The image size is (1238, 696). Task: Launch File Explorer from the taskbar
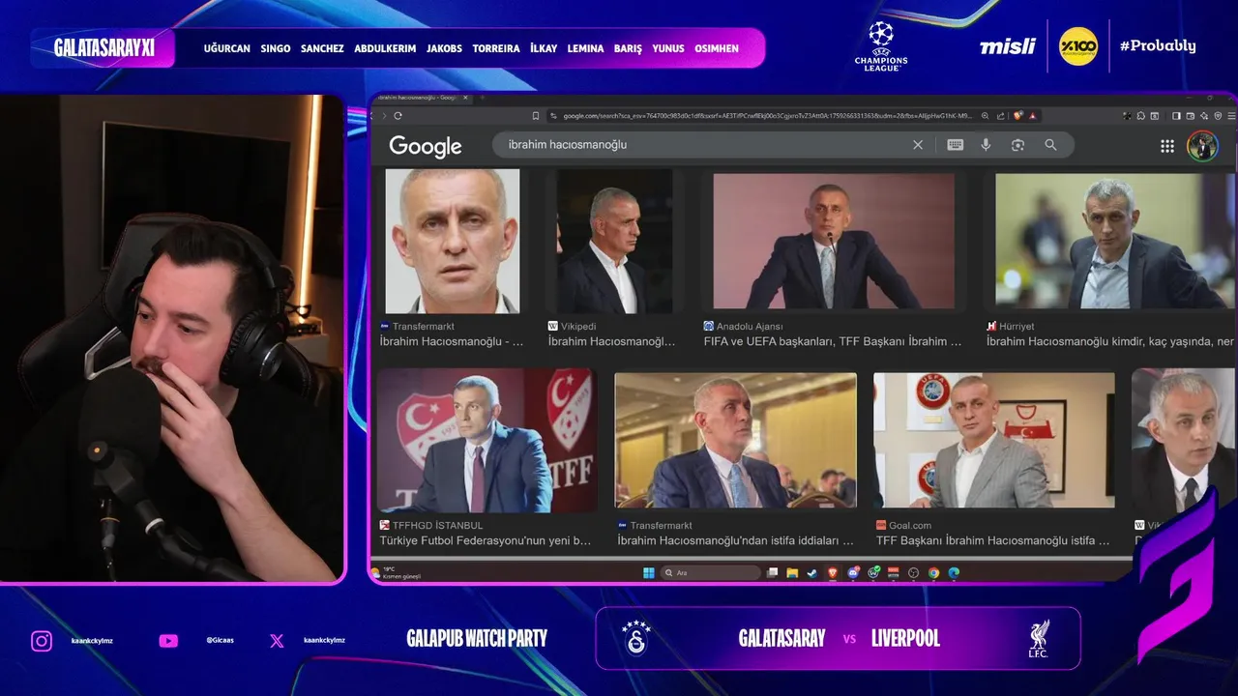coord(792,572)
